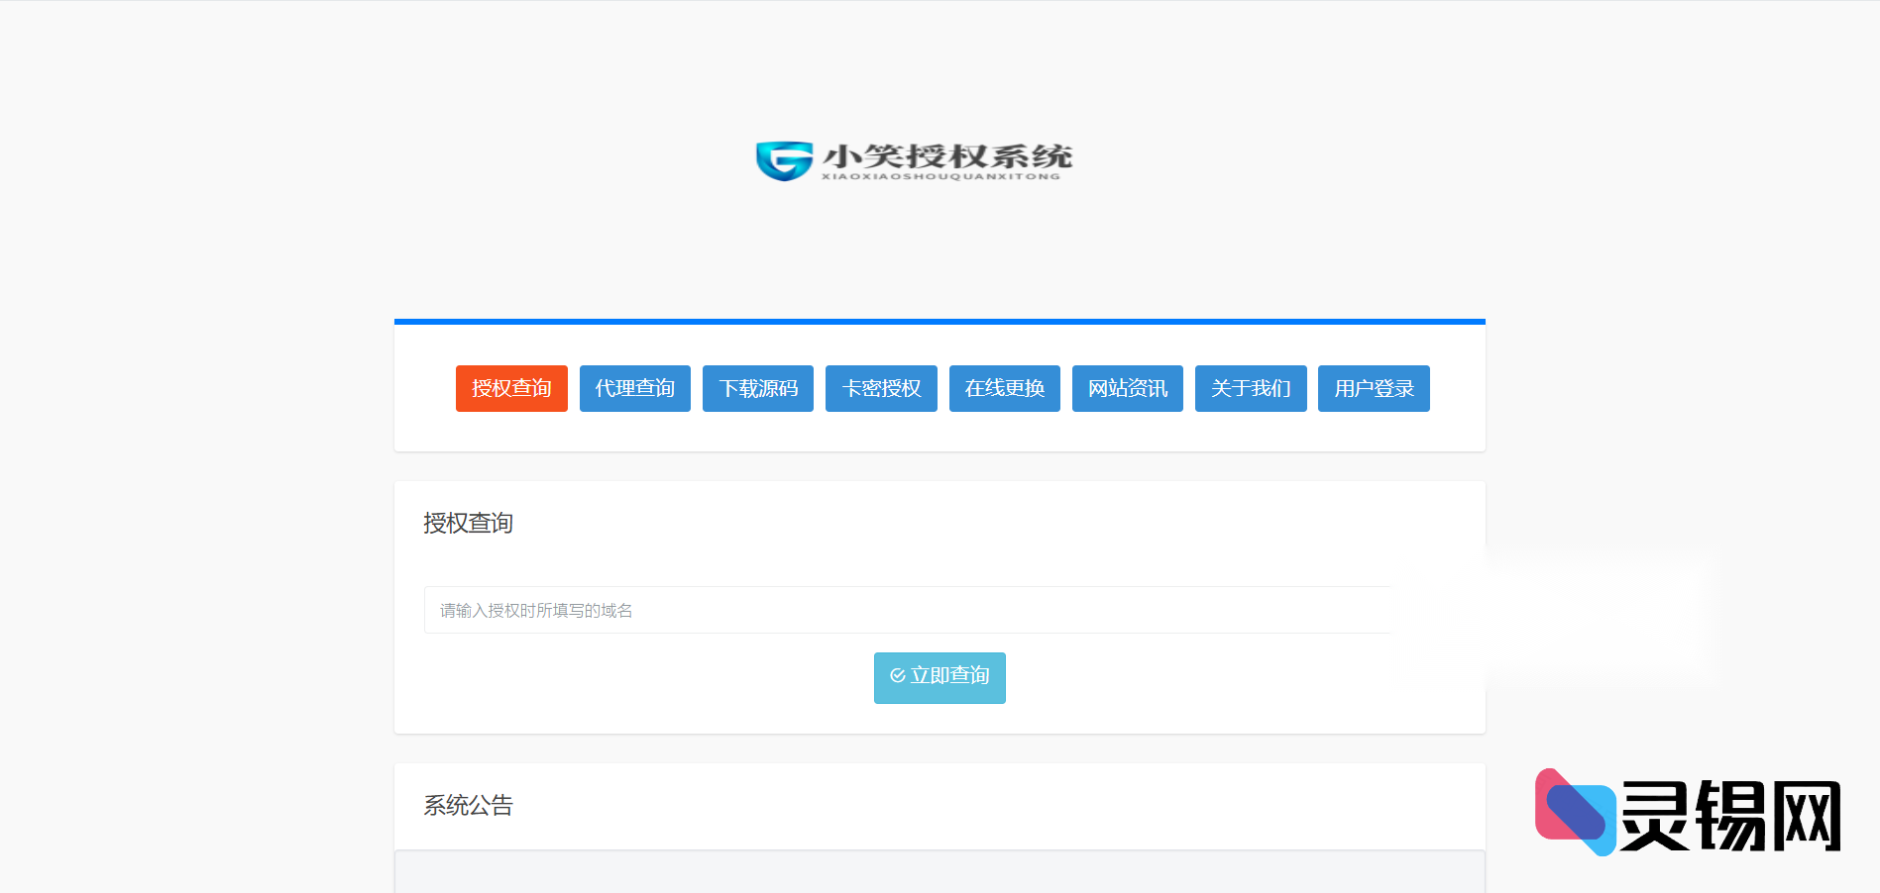Click the blue divider bar above the navigation
The height and width of the screenshot is (893, 1880).
(x=940, y=320)
